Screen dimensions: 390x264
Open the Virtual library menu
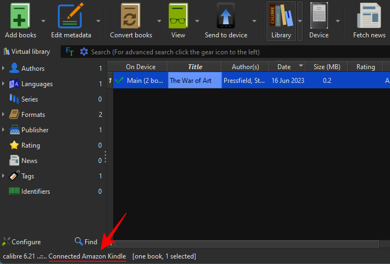[x=26, y=52]
